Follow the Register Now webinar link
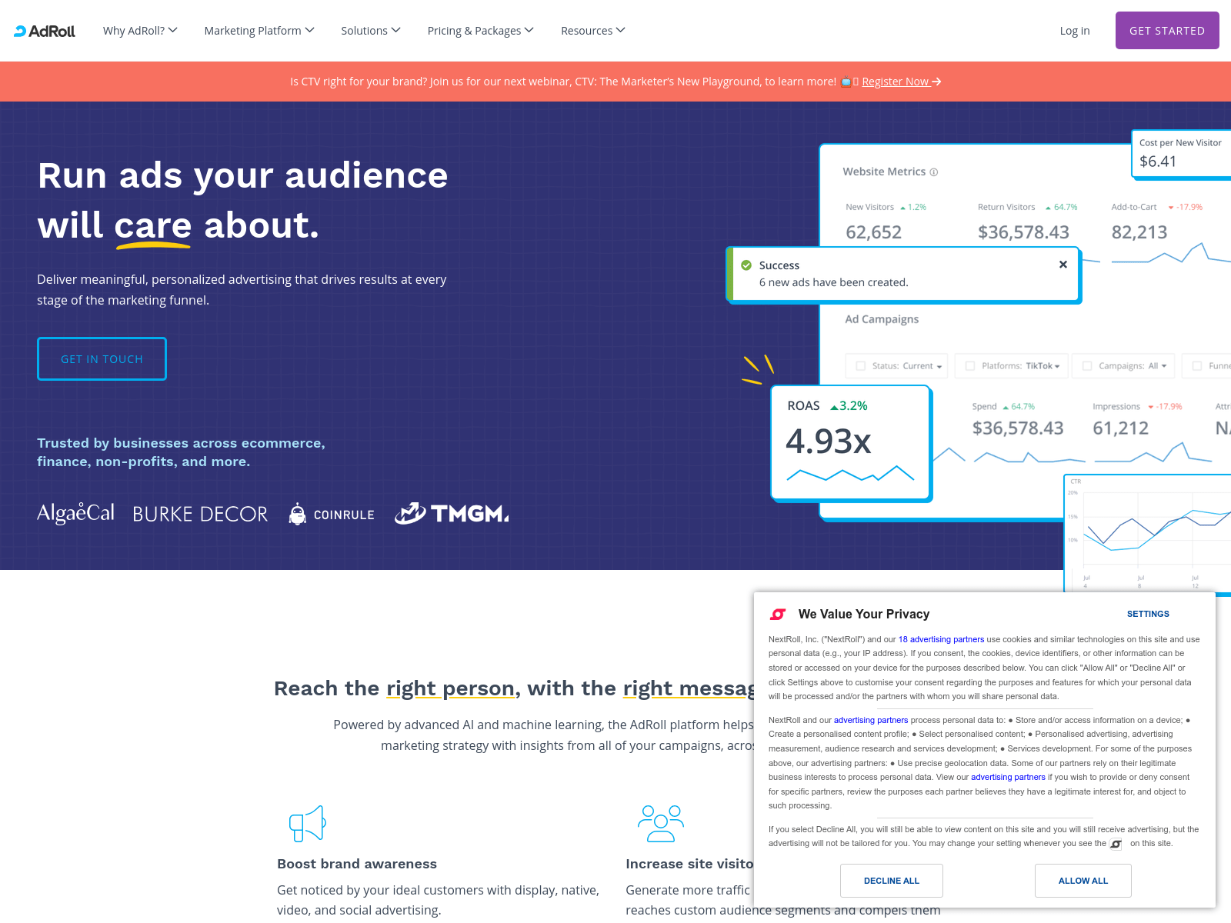 click(902, 82)
